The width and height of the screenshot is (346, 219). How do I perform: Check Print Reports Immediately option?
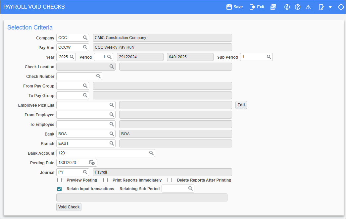[105, 180]
